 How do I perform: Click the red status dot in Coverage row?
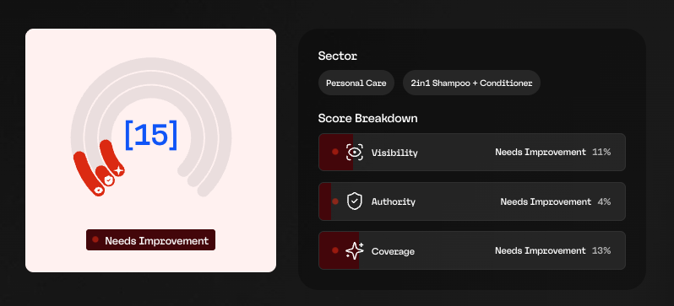pyautogui.click(x=335, y=250)
